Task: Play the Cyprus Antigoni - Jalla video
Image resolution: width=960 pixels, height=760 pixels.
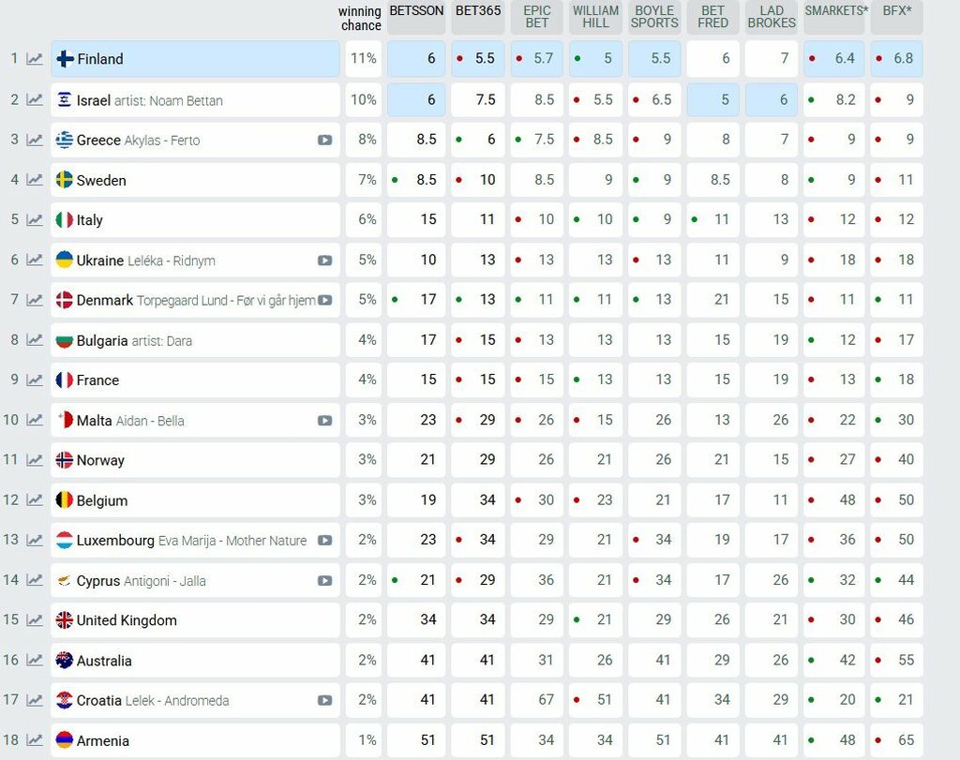Action: coord(324,581)
